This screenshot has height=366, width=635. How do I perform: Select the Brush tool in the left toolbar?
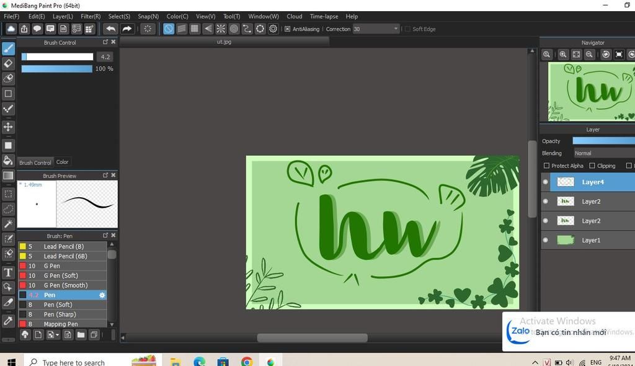point(8,48)
